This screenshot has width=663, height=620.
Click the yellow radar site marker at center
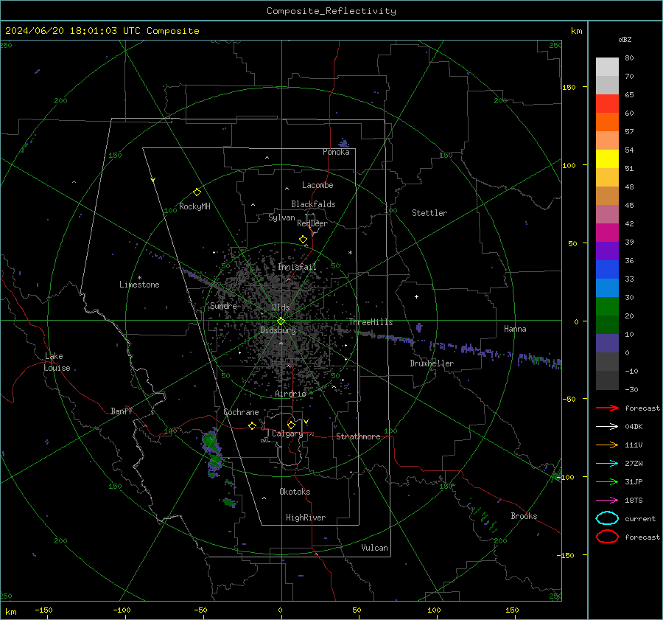coord(281,321)
